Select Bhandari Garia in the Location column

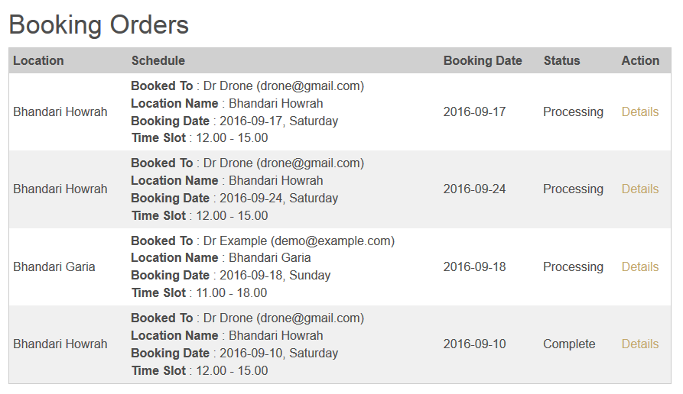(x=54, y=267)
